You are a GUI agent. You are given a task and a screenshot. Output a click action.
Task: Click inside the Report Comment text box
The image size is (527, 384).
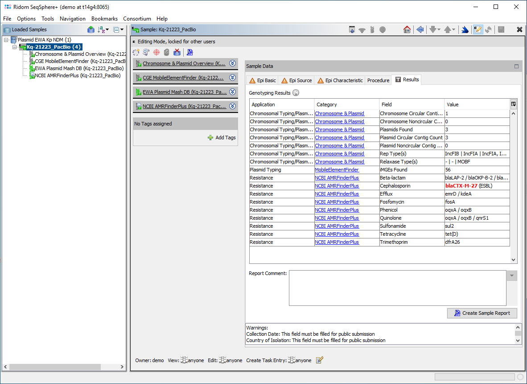(397, 288)
